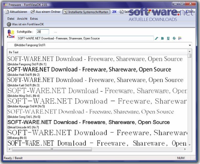This screenshot has width=200, height=164.
Task: Click the globe icon beside Was ist ein FontViewOK
Action: coord(9,24)
